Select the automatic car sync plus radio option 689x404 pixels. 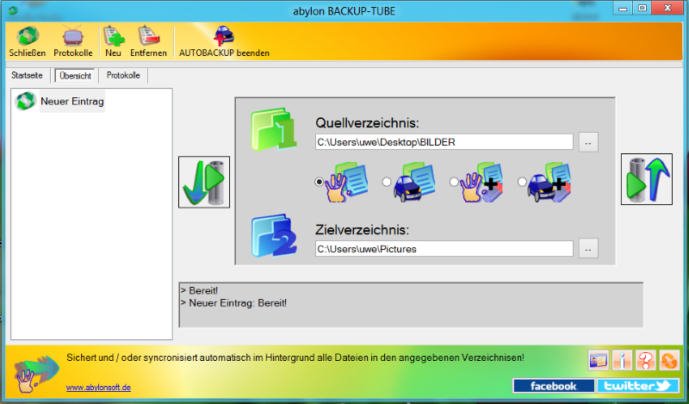point(522,182)
